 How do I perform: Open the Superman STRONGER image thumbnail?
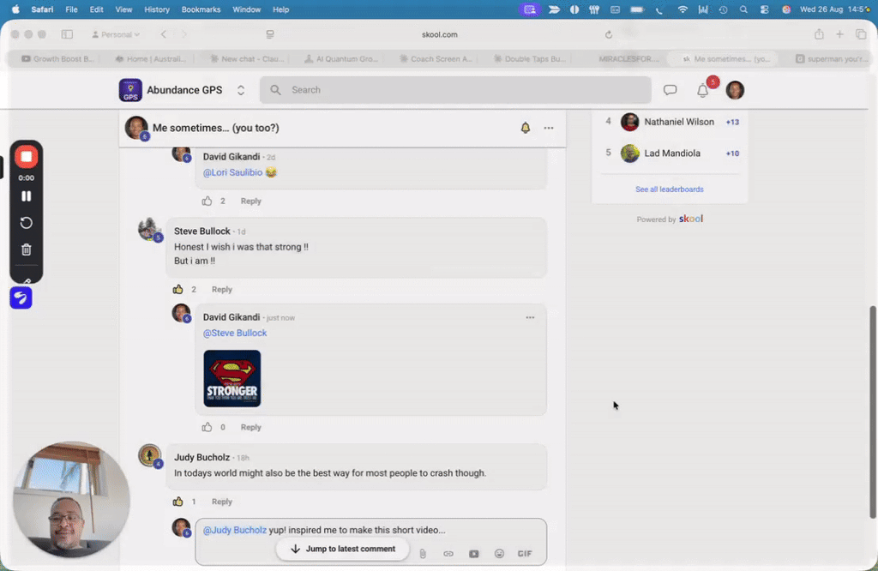(232, 378)
